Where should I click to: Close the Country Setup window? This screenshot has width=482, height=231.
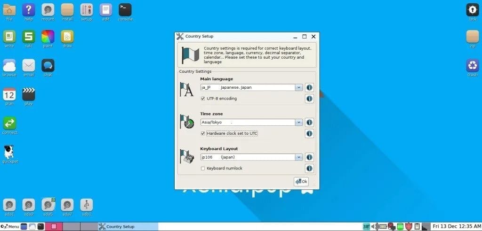313,37
